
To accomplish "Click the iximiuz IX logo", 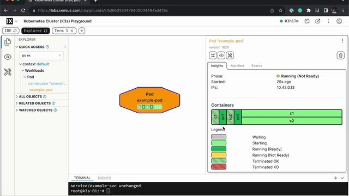I will [x=10, y=21].
